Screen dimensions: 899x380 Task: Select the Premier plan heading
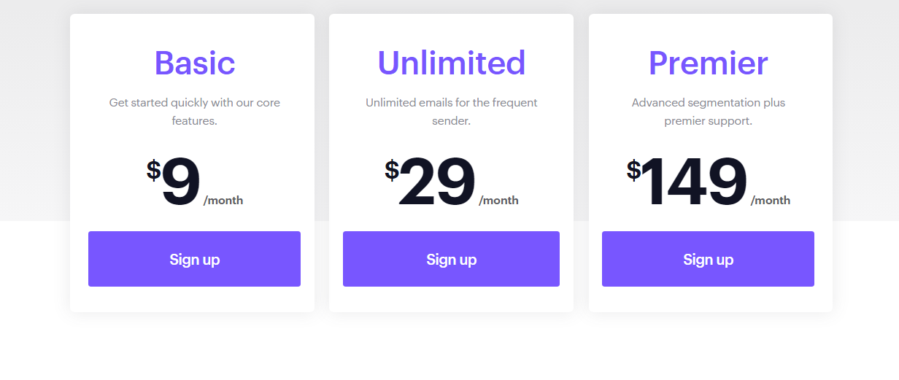tap(708, 63)
